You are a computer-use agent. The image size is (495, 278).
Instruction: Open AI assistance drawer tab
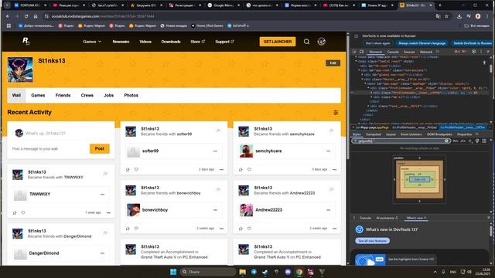tap(387, 218)
